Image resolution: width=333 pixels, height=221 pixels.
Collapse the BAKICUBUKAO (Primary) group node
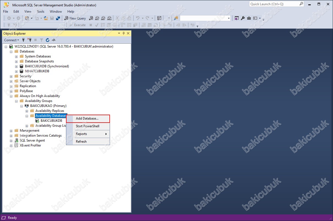[x=22, y=106]
